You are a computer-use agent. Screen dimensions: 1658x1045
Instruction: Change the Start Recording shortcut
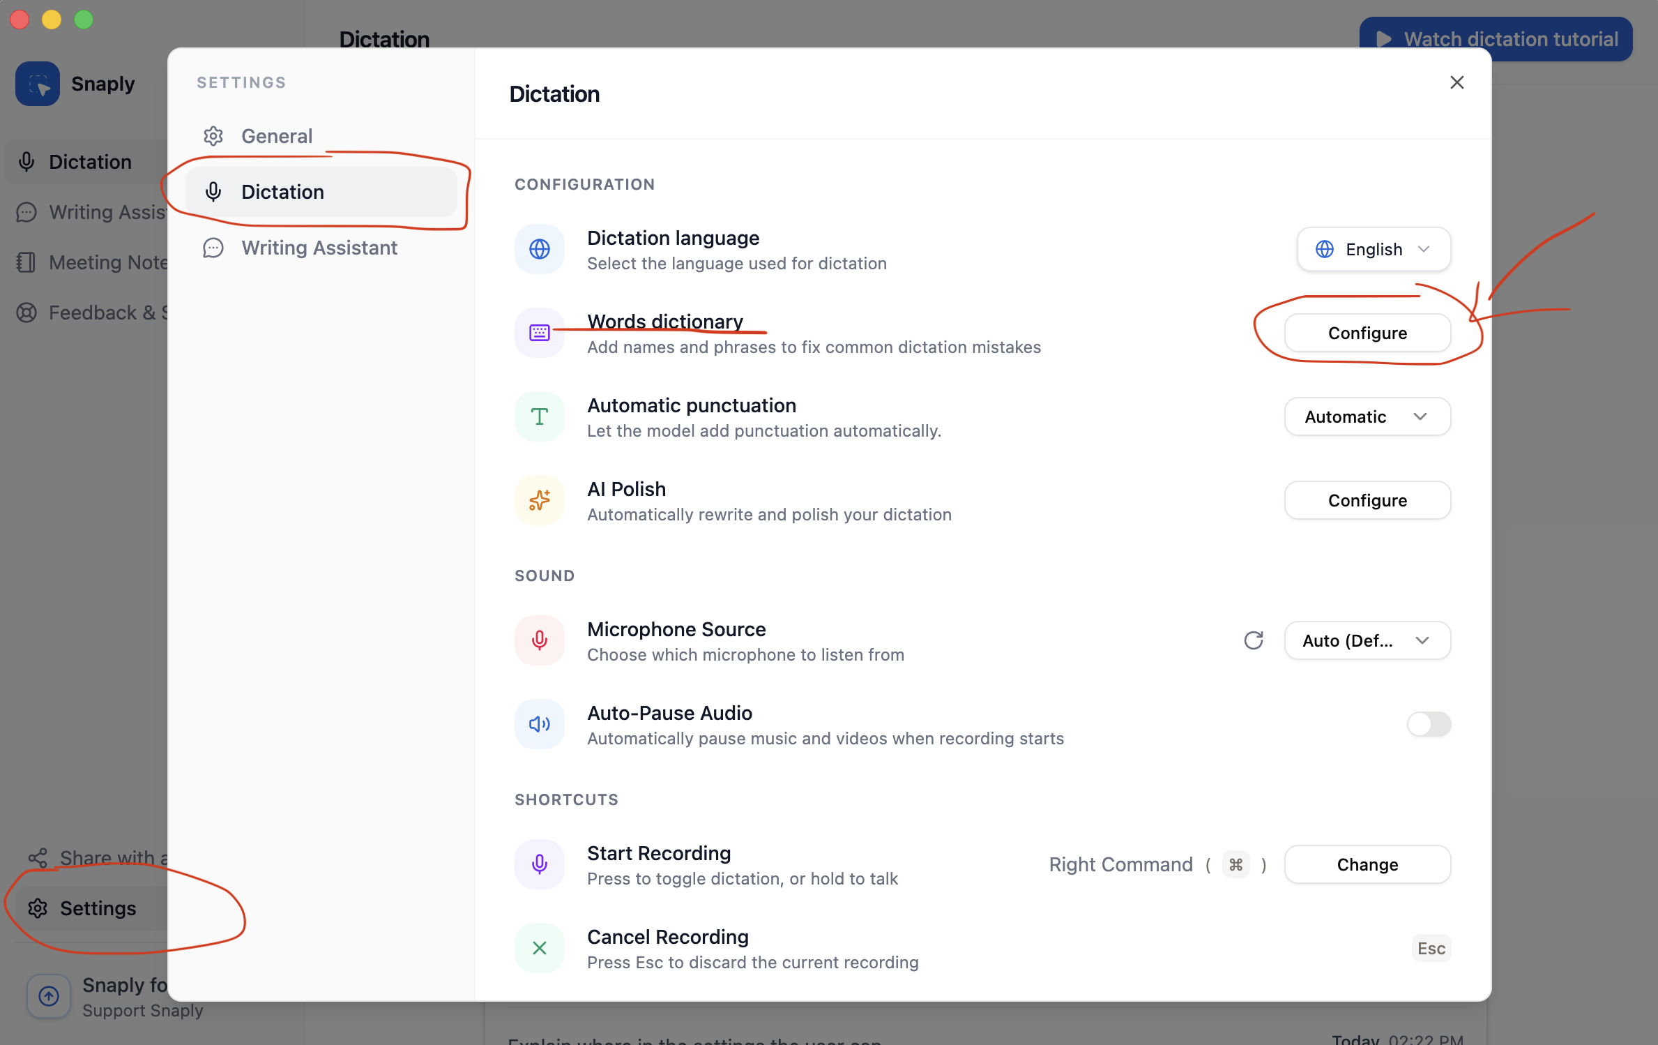click(x=1367, y=864)
